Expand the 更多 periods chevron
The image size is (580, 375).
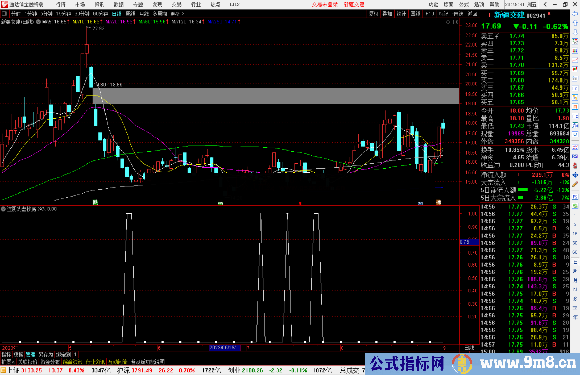pos(183,13)
